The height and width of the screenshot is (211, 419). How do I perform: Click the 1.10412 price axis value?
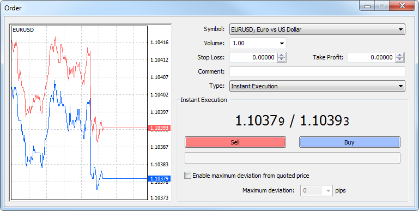point(159,60)
